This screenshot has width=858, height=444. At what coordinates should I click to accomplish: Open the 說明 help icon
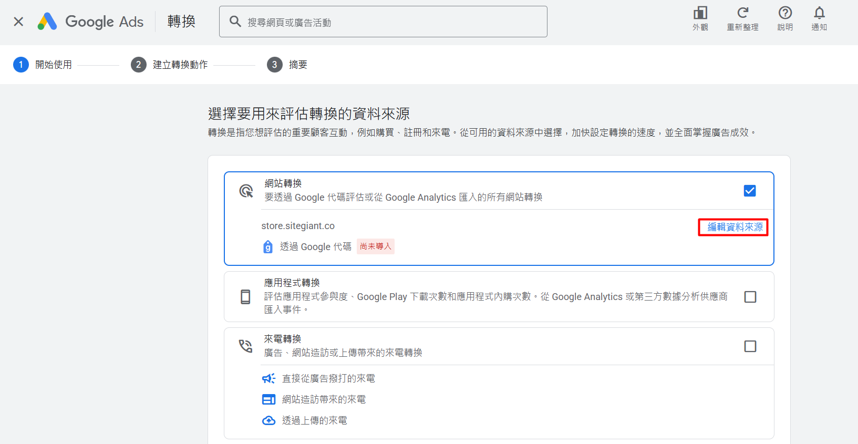[785, 13]
